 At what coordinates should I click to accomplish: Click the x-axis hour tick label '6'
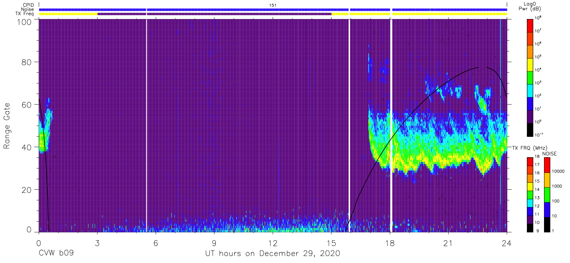[x=156, y=243]
